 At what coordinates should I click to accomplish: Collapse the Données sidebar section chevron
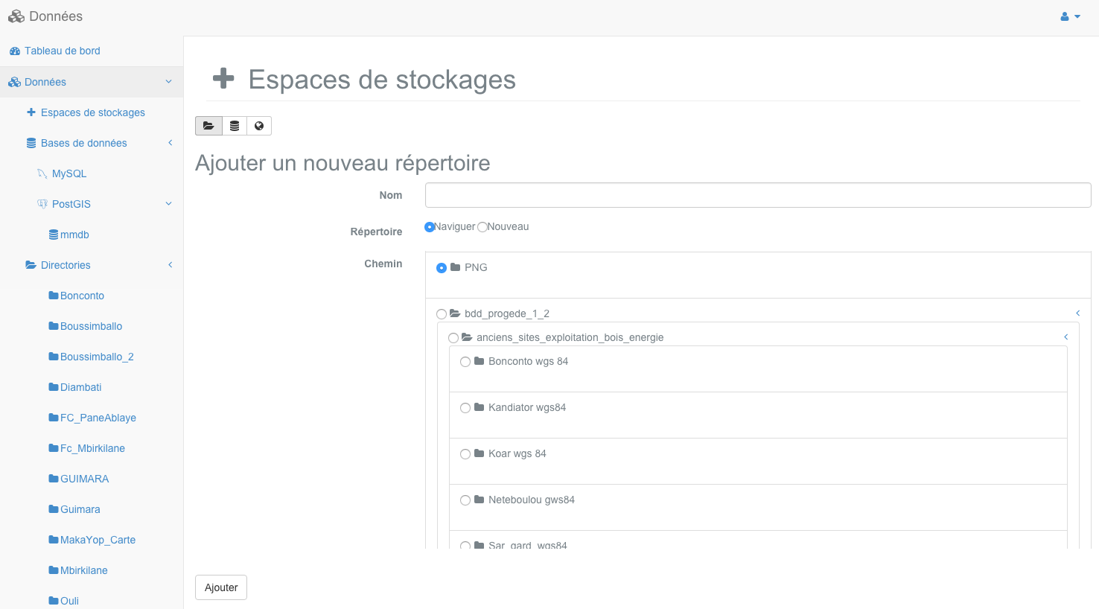pyautogui.click(x=168, y=82)
